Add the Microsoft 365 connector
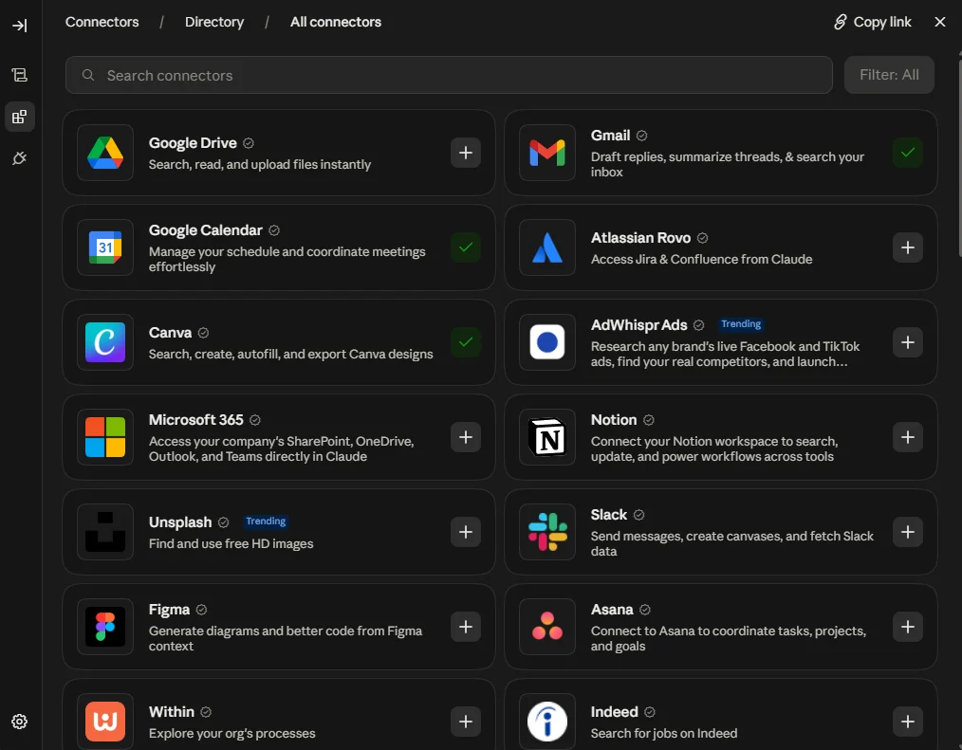The image size is (962, 750). tap(466, 437)
